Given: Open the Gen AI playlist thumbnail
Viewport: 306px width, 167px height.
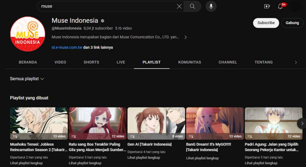Looking at the screenshot, I should click(156, 123).
